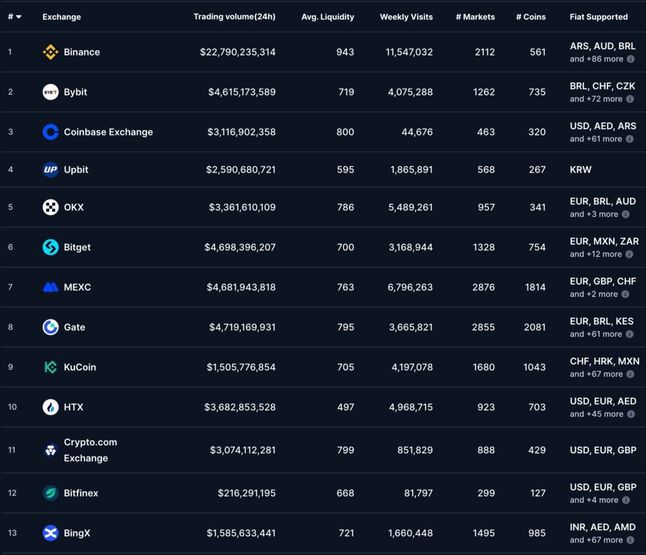Click the Crypto.com Exchange logo icon
The height and width of the screenshot is (555, 646).
point(50,450)
